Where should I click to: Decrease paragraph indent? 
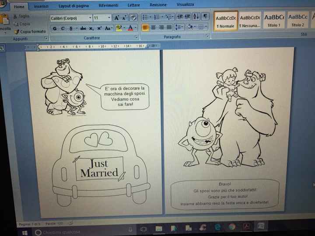(180, 17)
